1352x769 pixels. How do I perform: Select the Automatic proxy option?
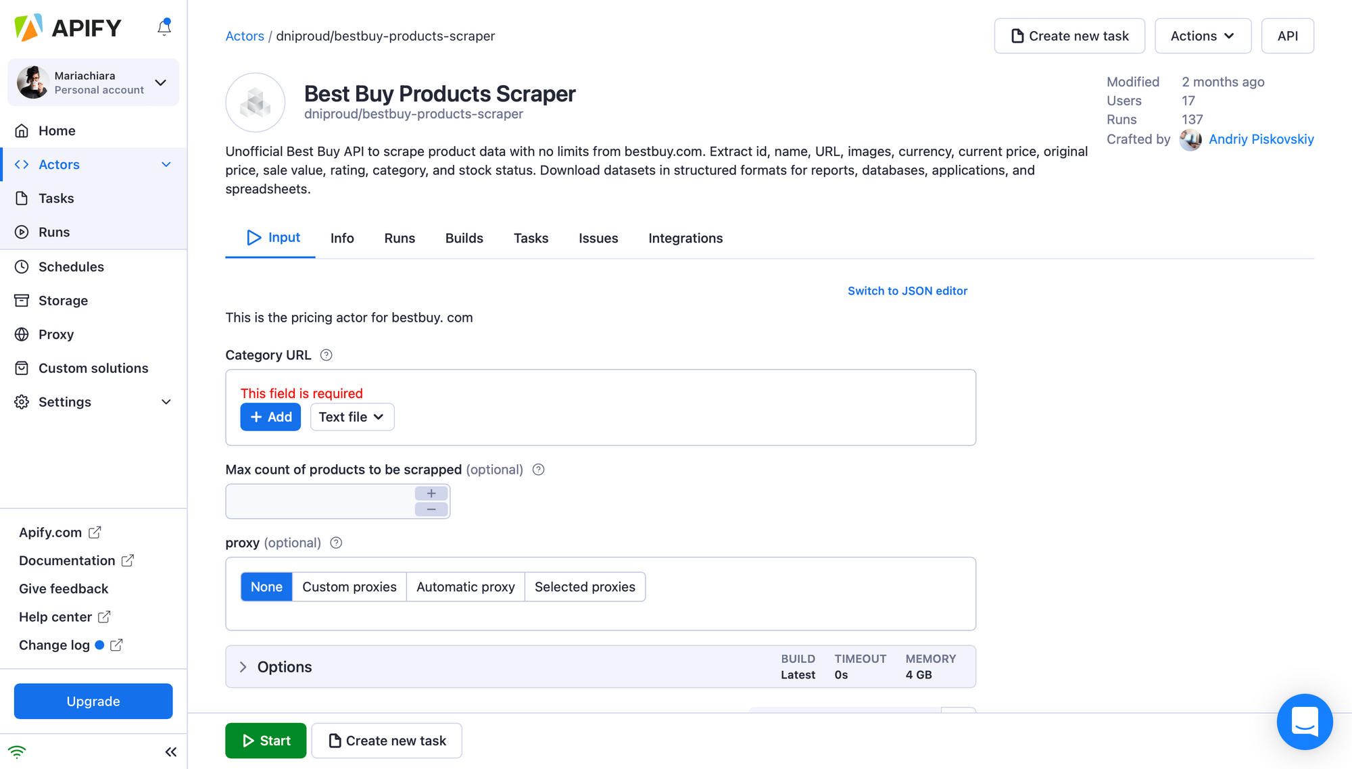[466, 587]
